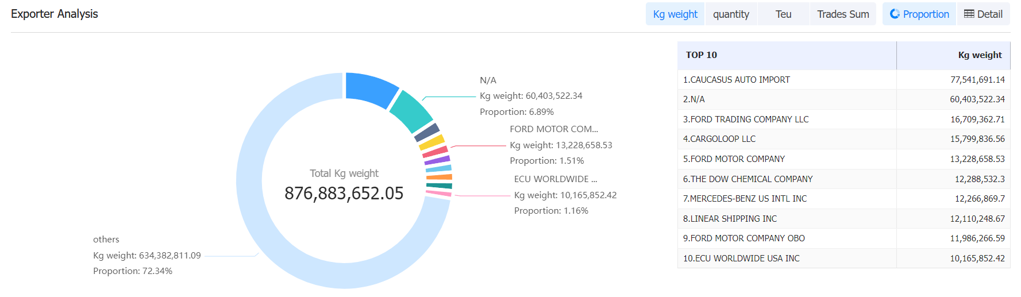Click the pink ECU Worldwide donut slice
Viewport: 1021px width, 297px height.
[439, 194]
